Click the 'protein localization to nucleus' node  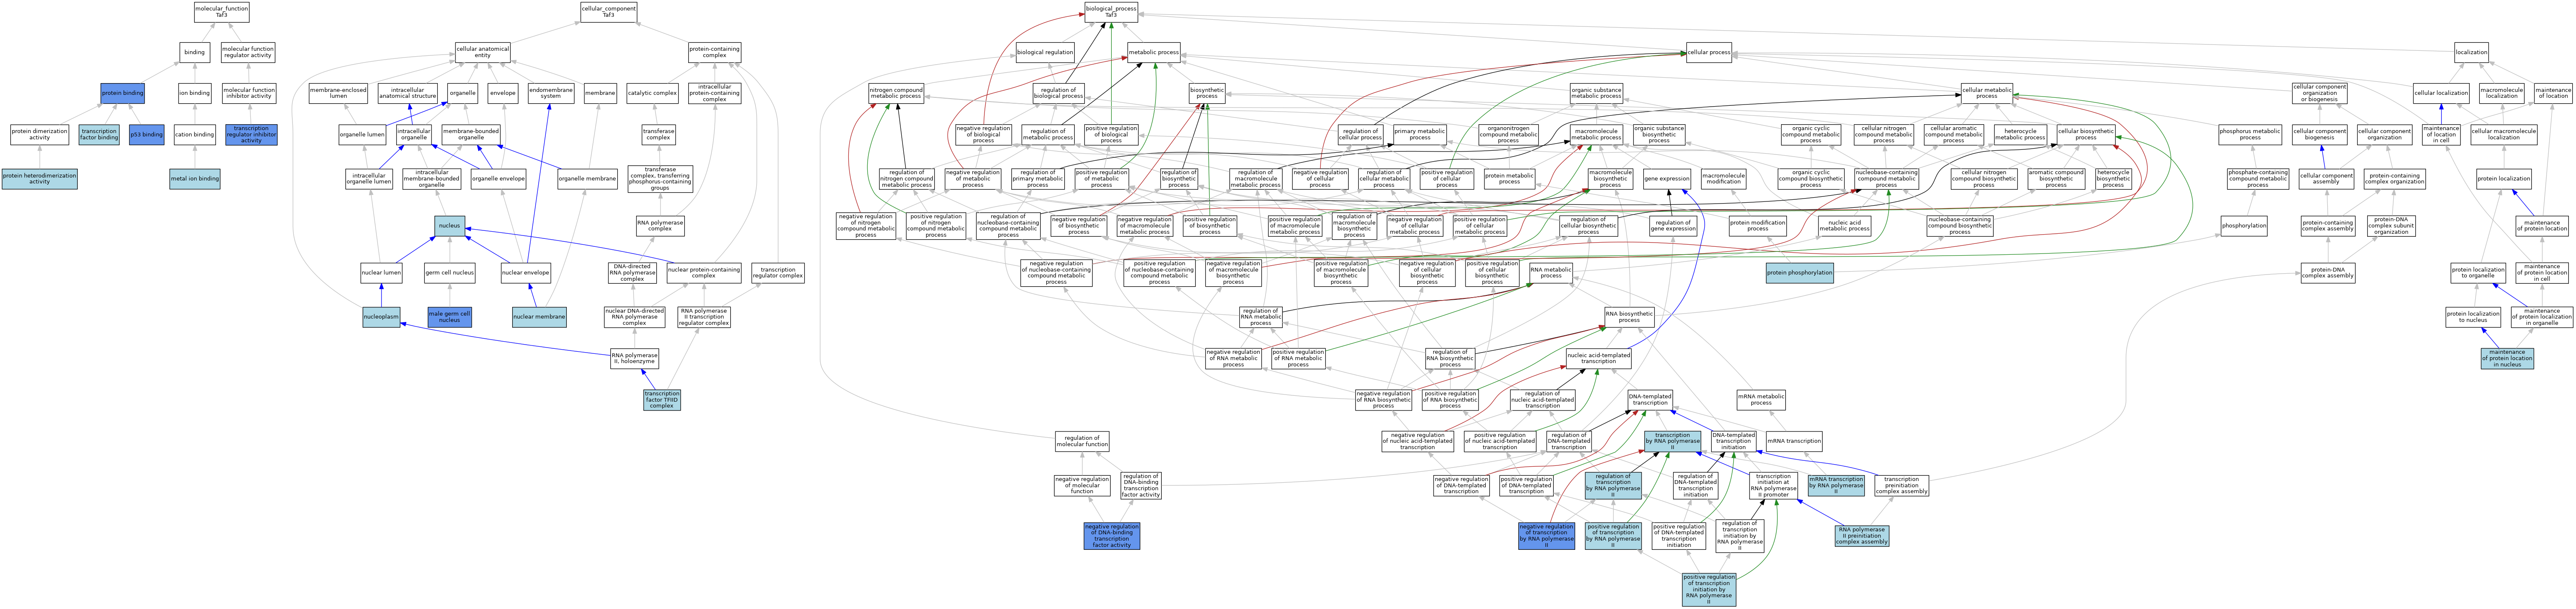(x=2473, y=316)
